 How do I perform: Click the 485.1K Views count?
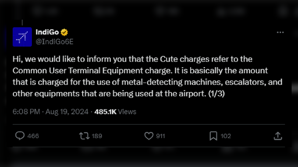(x=115, y=112)
